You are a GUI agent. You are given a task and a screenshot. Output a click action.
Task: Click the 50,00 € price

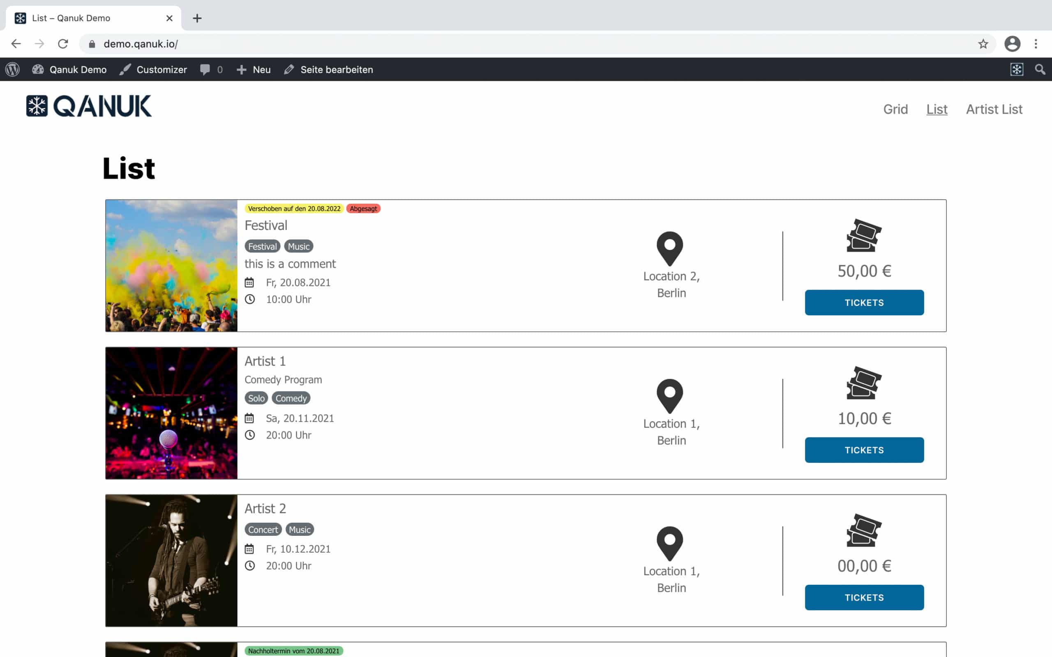pos(864,271)
